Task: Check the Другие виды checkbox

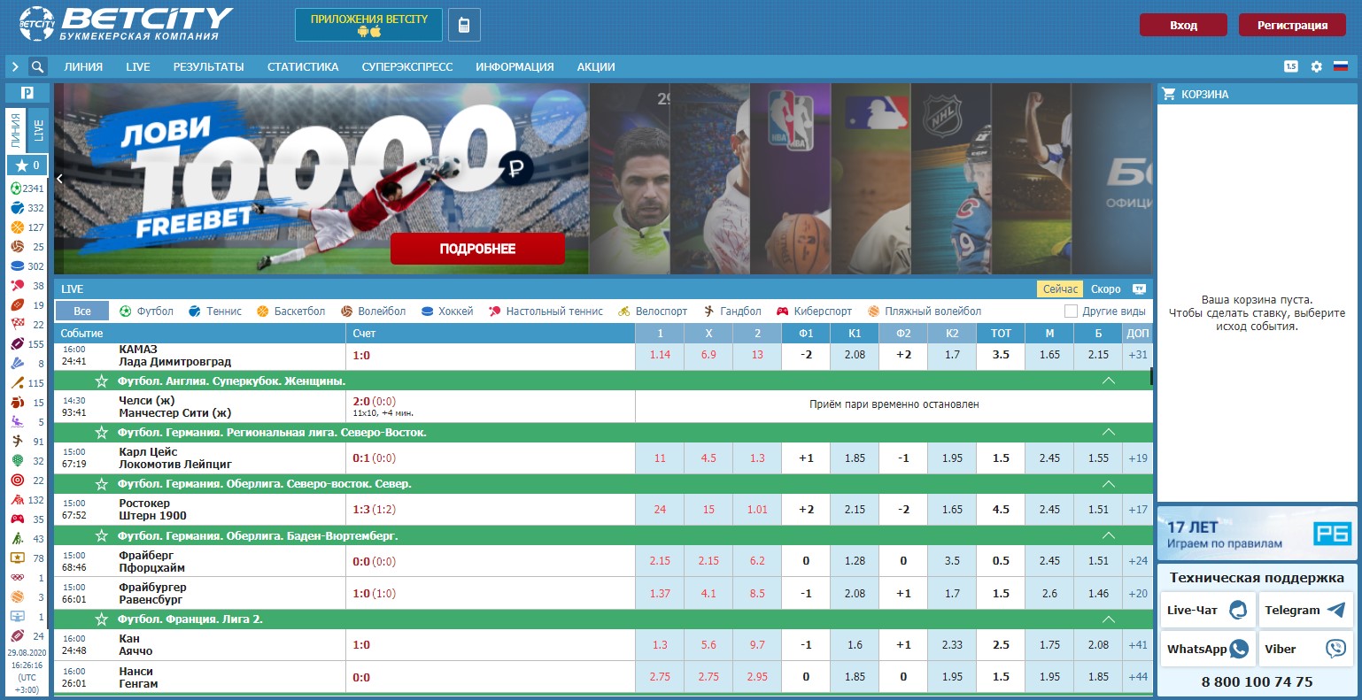Action: click(1071, 312)
